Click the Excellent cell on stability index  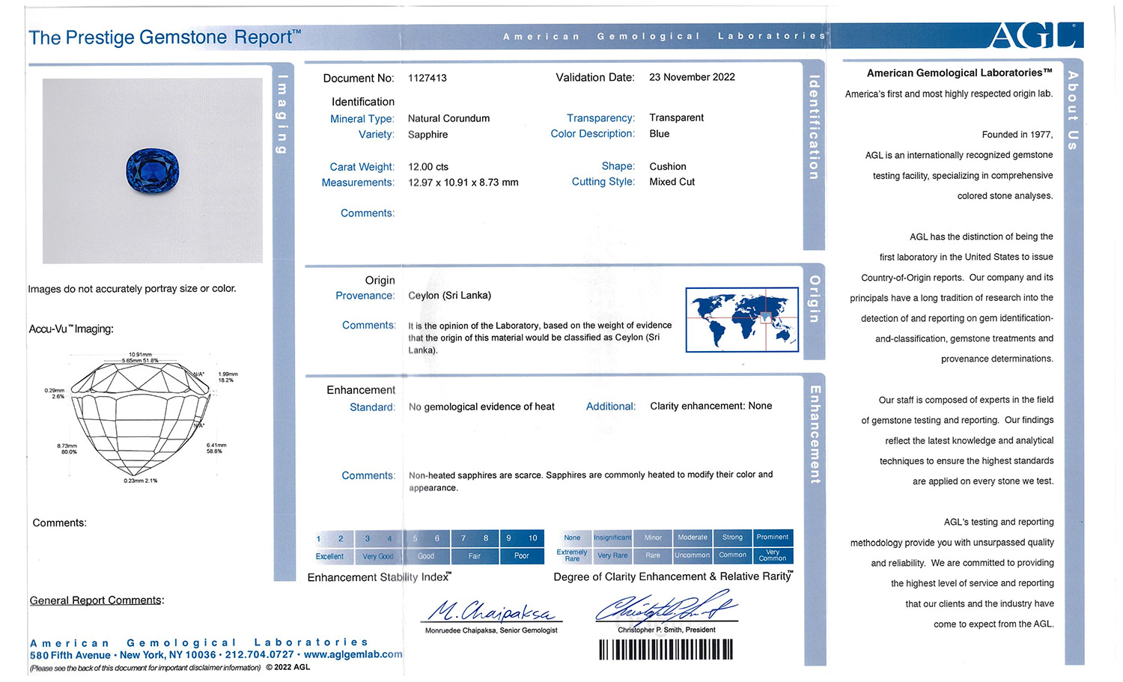[x=329, y=556]
